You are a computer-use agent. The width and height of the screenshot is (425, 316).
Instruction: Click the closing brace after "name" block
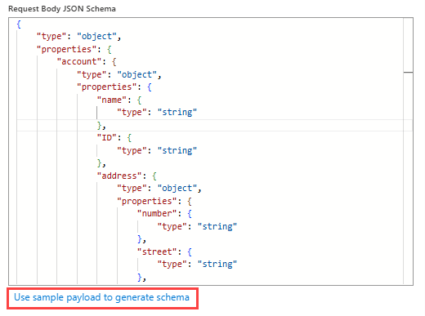click(x=100, y=126)
